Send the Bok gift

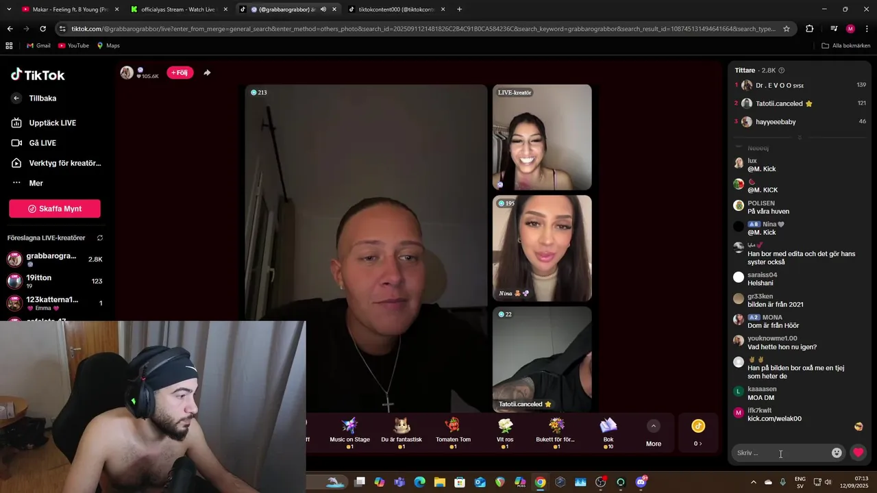tap(608, 433)
